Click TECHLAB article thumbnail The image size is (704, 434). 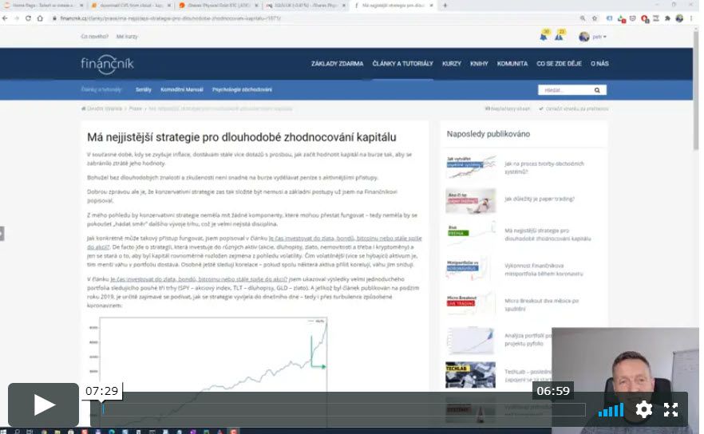[x=471, y=375]
